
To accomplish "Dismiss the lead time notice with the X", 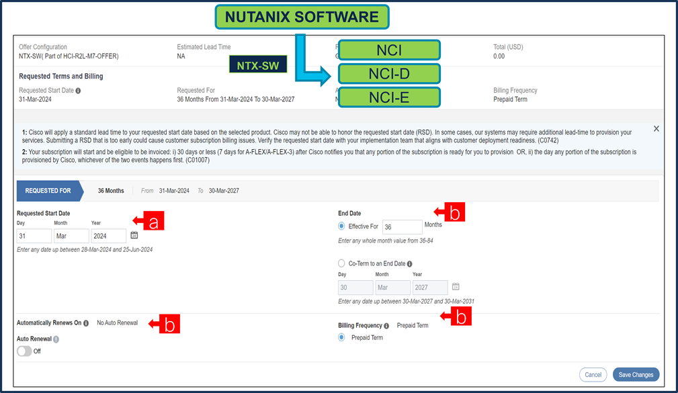I will 656,128.
